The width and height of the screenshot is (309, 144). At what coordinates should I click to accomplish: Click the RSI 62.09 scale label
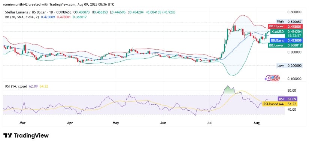click(287, 99)
